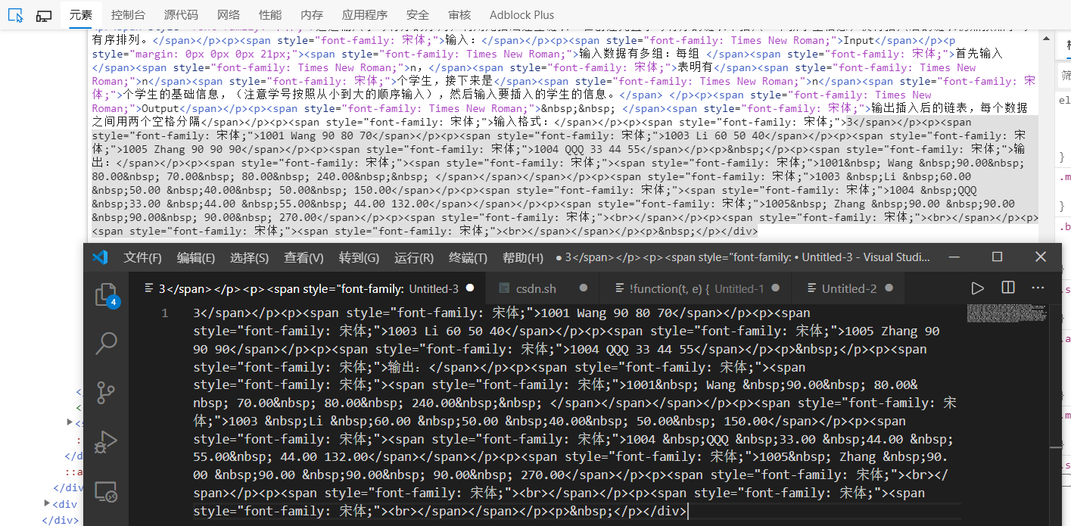The image size is (1071, 526).
Task: Click the unsaved dot on the Untitled-1 tab
Action: pyautogui.click(x=776, y=288)
